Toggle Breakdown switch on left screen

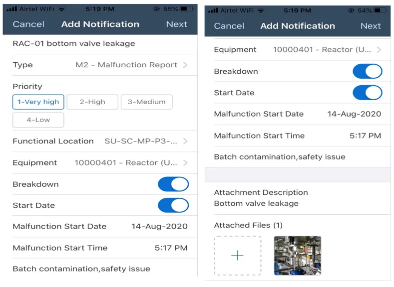click(x=173, y=184)
